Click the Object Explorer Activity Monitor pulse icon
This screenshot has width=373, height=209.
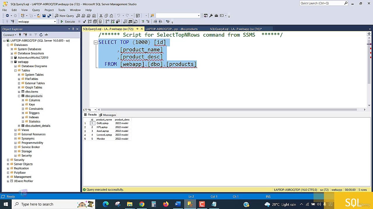tap(46, 35)
